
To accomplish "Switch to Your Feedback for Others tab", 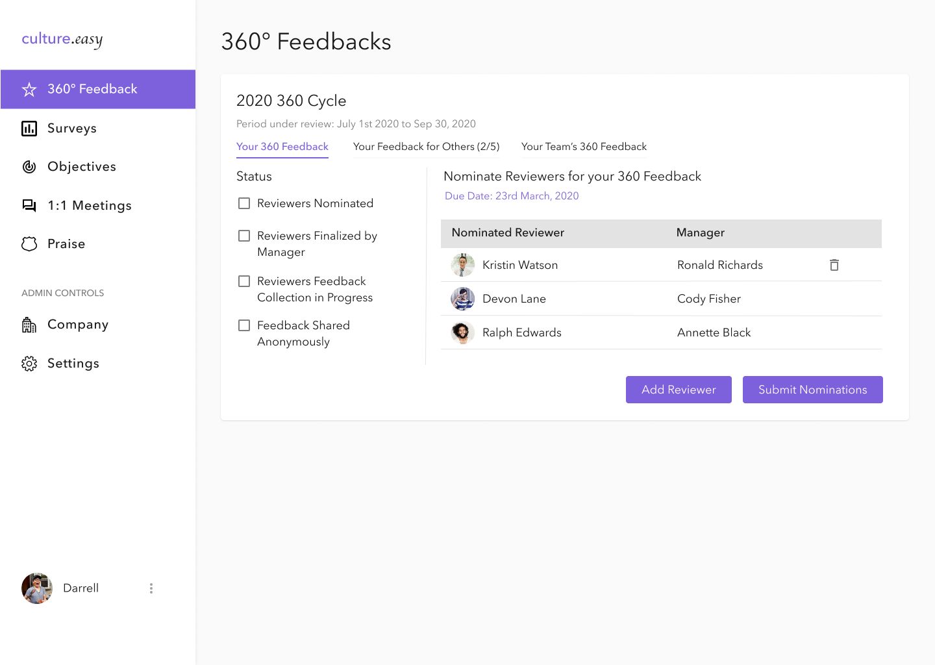I will click(x=426, y=147).
